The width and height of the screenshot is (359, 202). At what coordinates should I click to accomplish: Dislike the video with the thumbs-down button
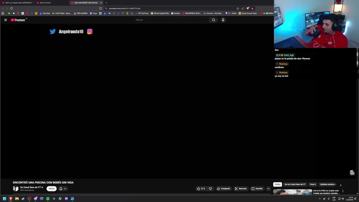[210, 189]
